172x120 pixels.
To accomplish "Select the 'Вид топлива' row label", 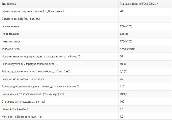I will click(x=9, y=4).
